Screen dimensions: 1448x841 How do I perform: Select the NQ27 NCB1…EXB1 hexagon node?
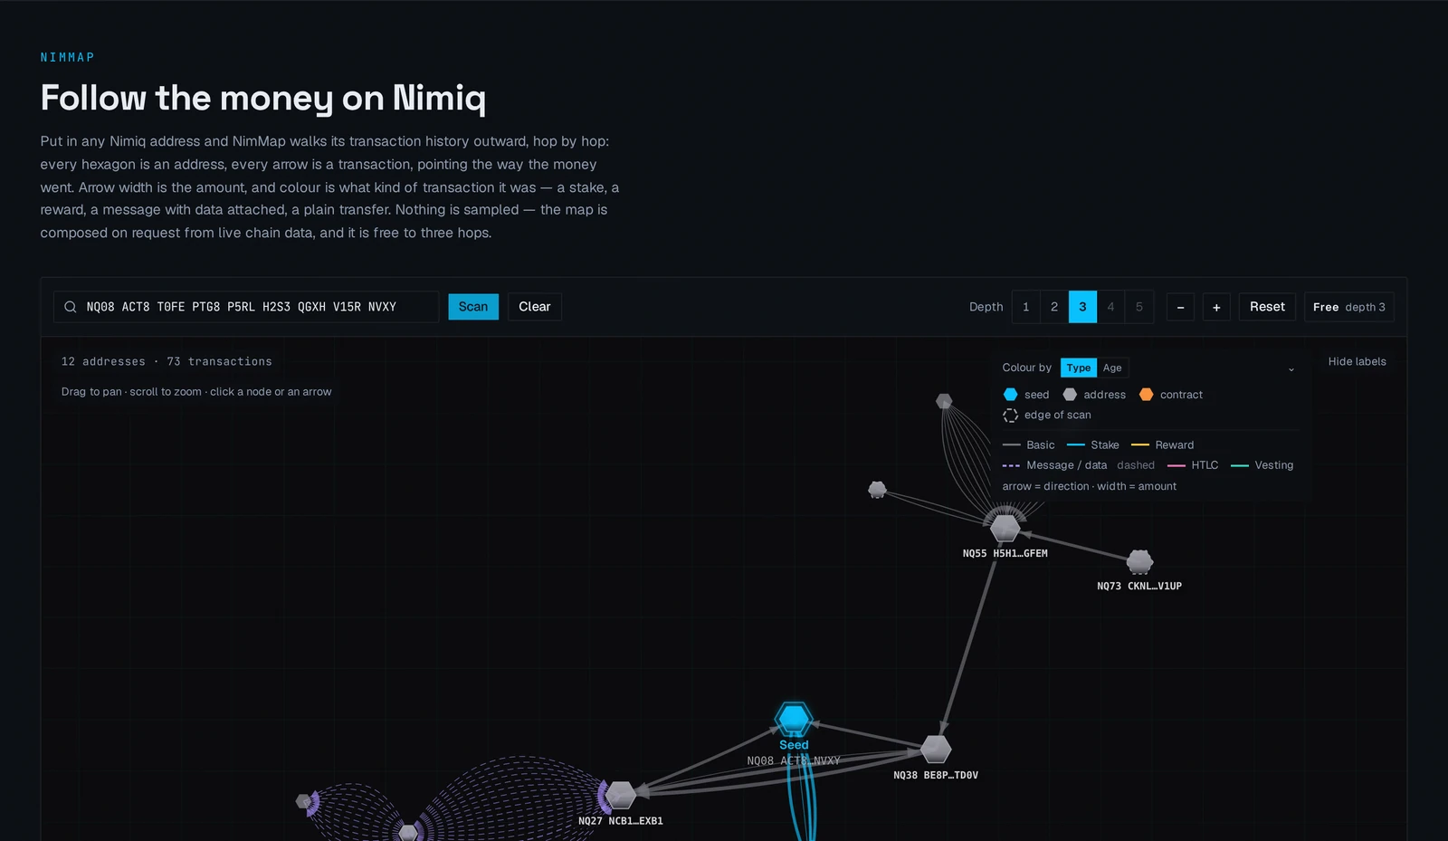point(620,795)
